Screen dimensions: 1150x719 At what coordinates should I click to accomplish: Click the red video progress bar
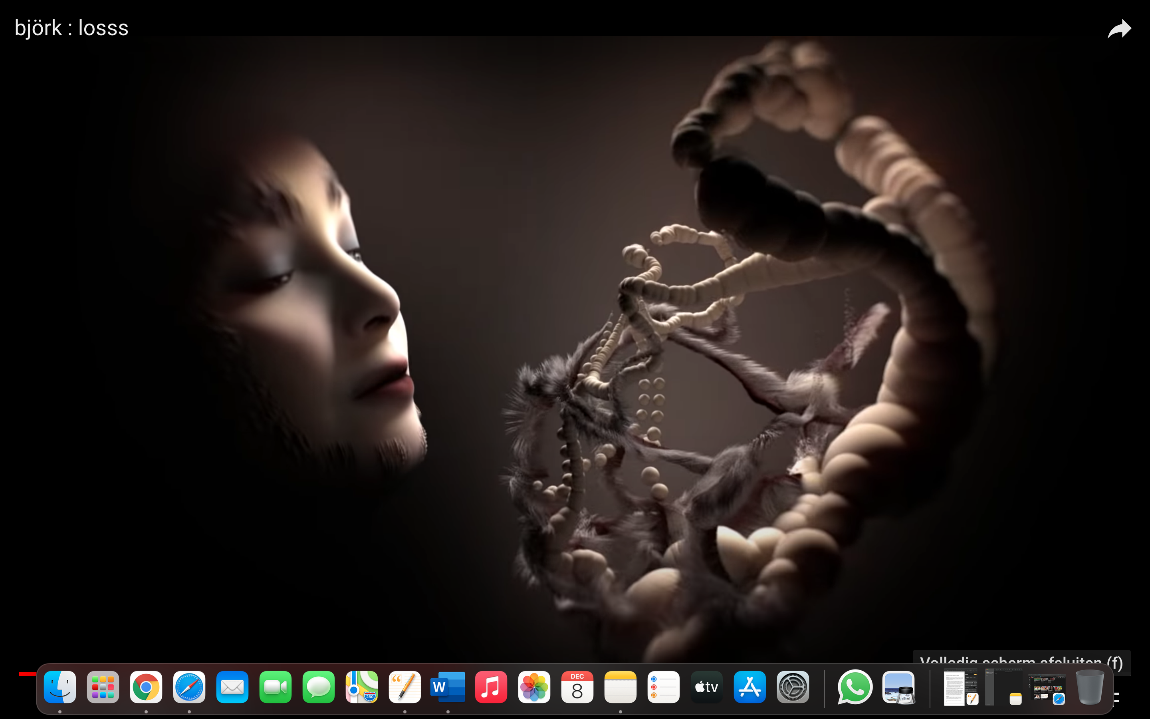(x=27, y=673)
